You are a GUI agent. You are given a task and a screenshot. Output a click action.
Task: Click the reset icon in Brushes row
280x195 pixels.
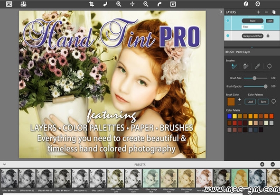pyautogui.click(x=269, y=66)
